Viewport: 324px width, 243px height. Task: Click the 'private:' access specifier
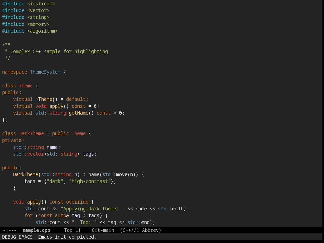(x=13, y=140)
